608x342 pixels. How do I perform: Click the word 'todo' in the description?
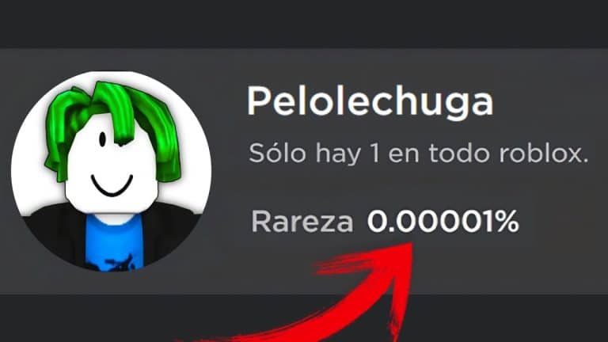pos(458,153)
